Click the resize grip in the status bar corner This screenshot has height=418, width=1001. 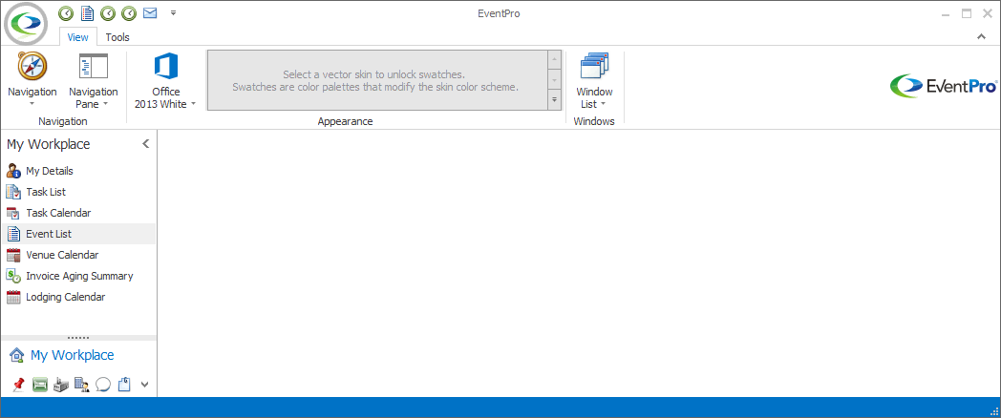[x=993, y=410]
